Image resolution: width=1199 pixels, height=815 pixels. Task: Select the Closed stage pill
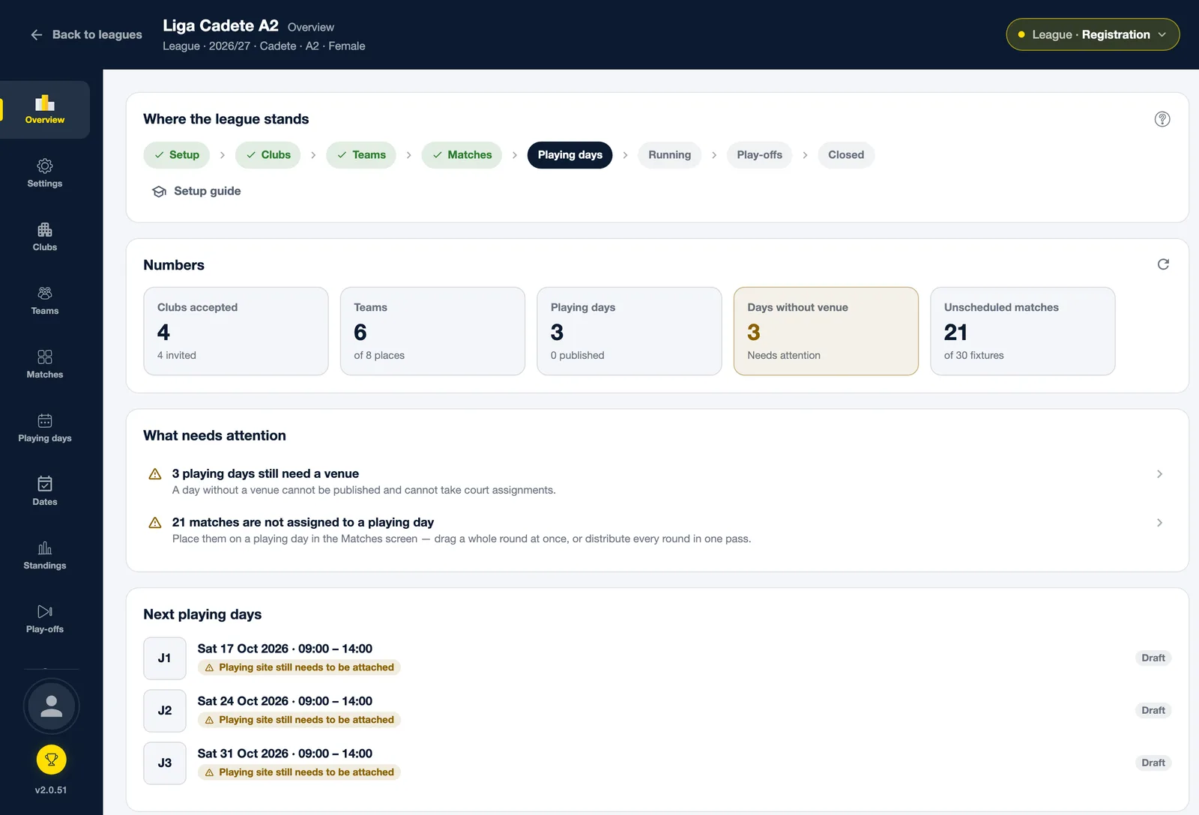point(846,155)
